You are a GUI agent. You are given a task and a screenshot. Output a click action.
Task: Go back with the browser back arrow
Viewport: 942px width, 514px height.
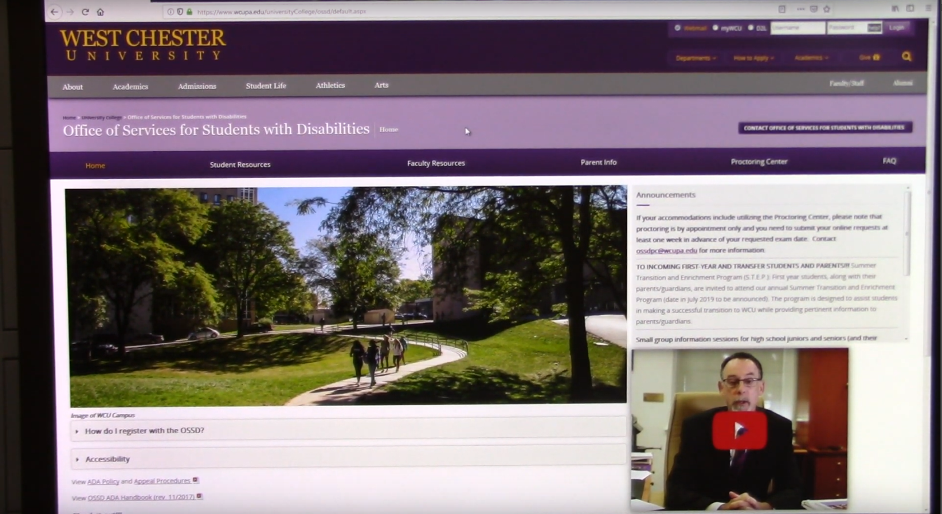[x=54, y=12]
